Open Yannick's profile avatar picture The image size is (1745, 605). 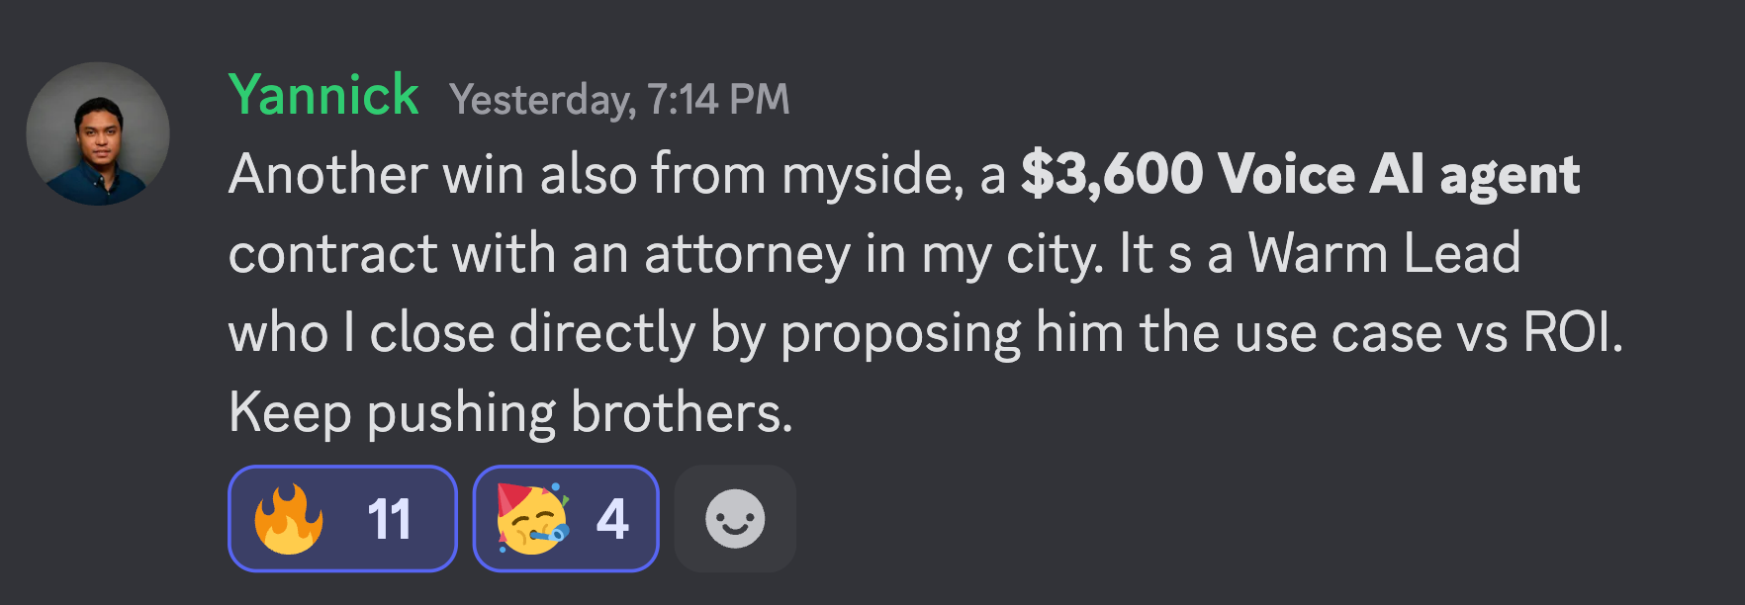[98, 133]
